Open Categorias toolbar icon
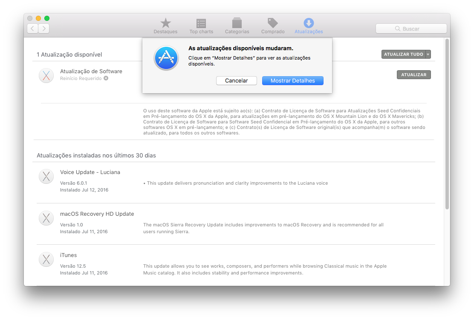474x320 pixels. point(237,23)
